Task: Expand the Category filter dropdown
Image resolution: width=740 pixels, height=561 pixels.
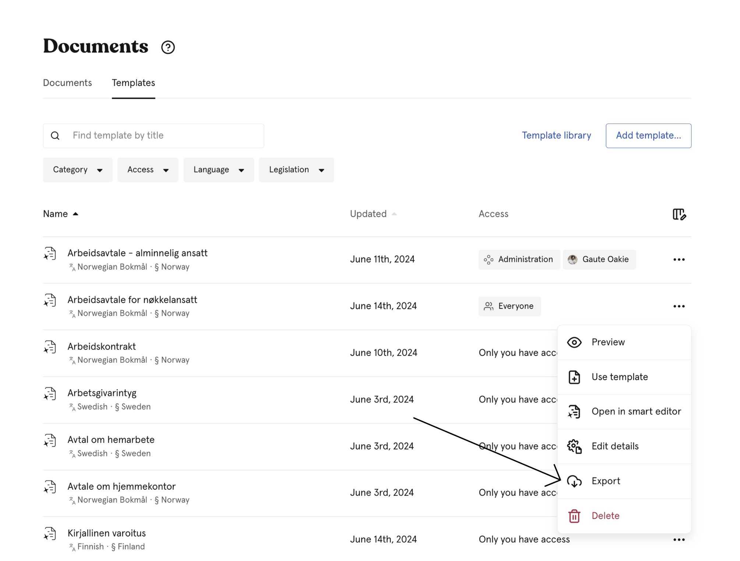Action: pos(78,170)
